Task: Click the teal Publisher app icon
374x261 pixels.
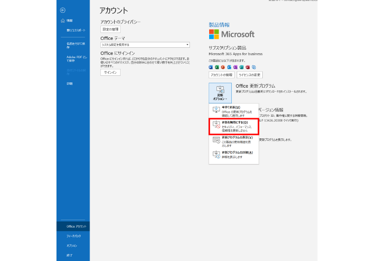Action: click(x=242, y=67)
